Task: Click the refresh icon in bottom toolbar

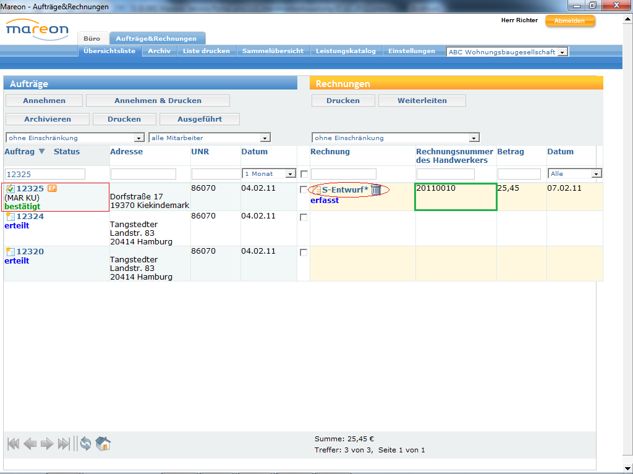Action: tap(85, 444)
